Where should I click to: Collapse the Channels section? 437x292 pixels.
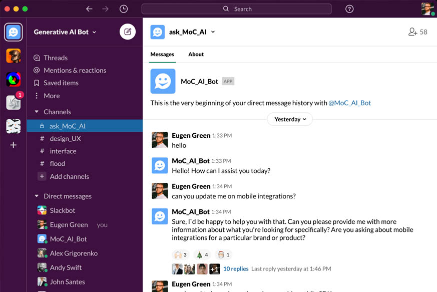coord(37,112)
